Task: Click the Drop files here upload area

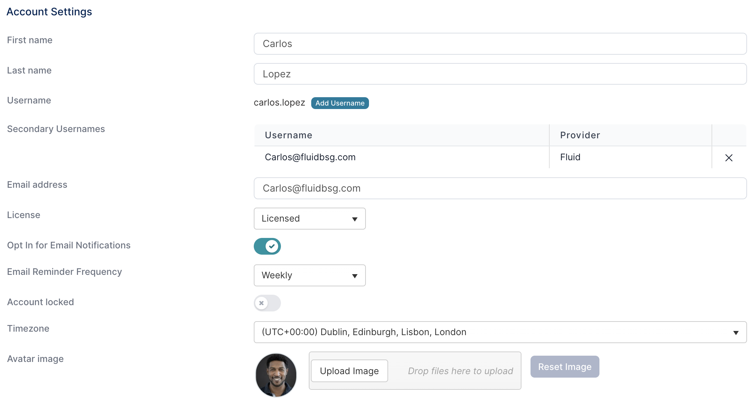Action: pyautogui.click(x=460, y=371)
